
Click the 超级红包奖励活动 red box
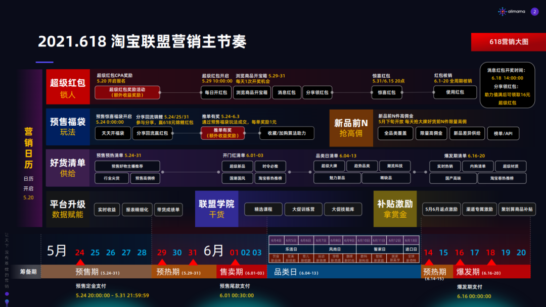(127, 92)
